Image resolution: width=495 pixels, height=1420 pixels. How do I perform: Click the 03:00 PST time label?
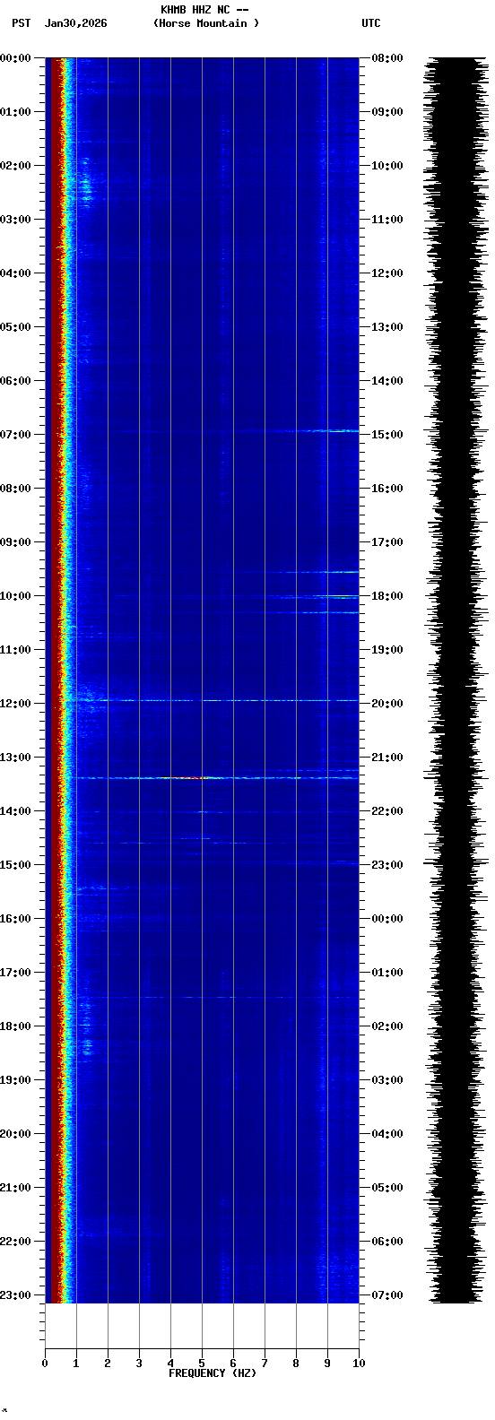[x=15, y=220]
